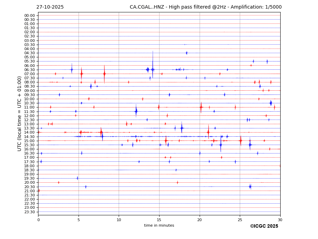
Task: Select the 12:00 time row label
Action: (x=30, y=116)
